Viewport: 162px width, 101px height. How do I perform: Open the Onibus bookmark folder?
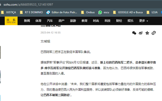click(88, 12)
